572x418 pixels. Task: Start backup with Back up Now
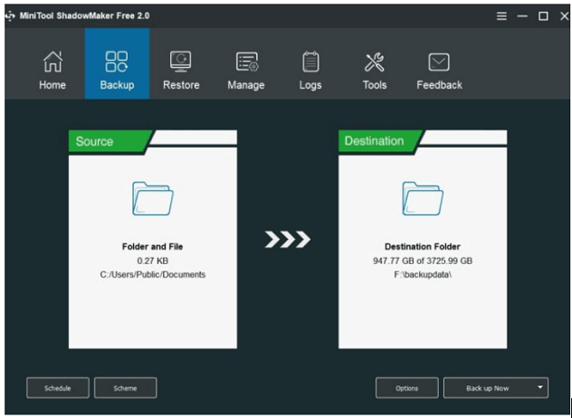pos(487,388)
